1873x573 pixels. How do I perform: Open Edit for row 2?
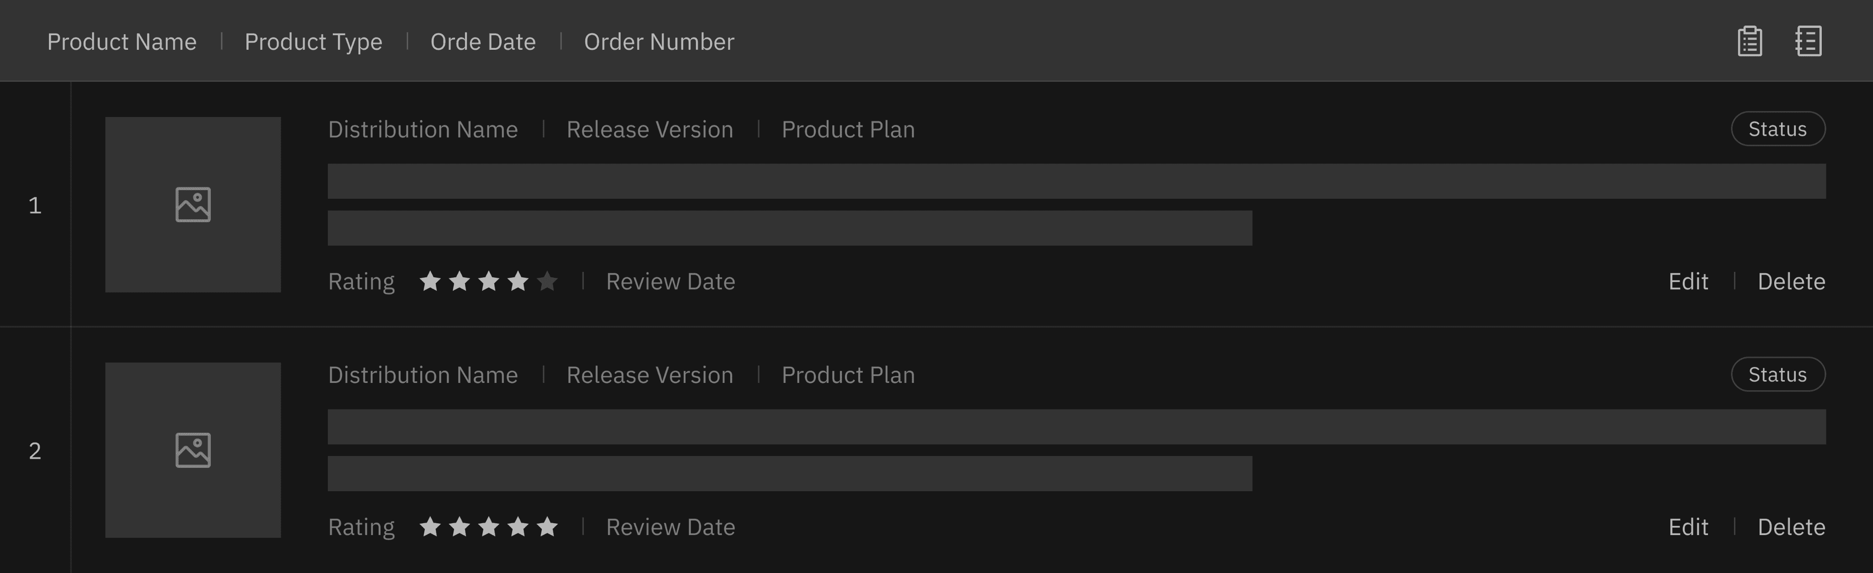(x=1688, y=526)
